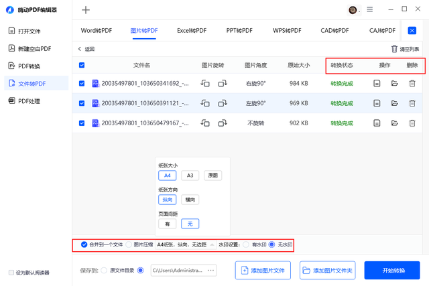Switch to the PPT转PDF tab
This screenshot has width=429, height=286.
239,30
